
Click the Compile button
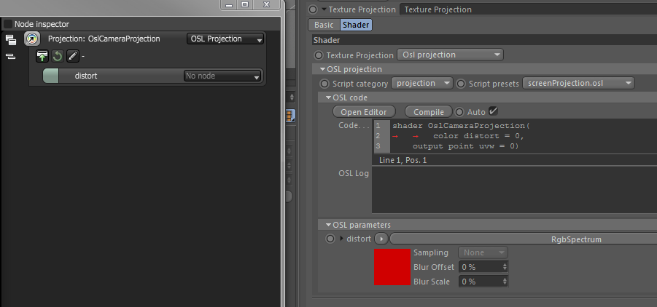429,112
